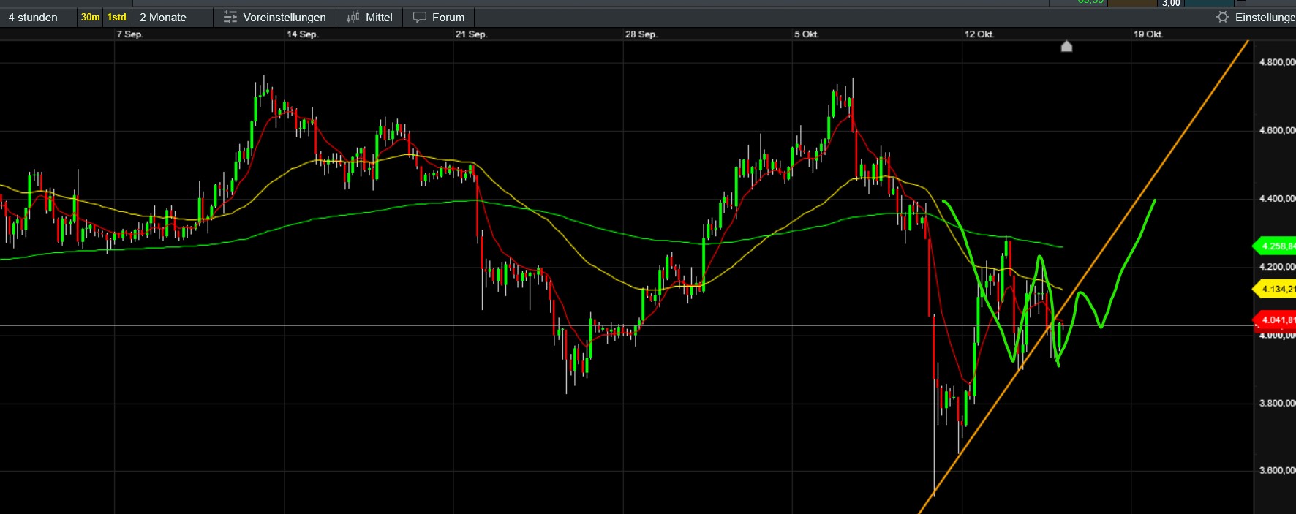Viewport: 1296px width, 514px height.
Task: Click the red 4.041 current price label
Action: coord(1276,320)
